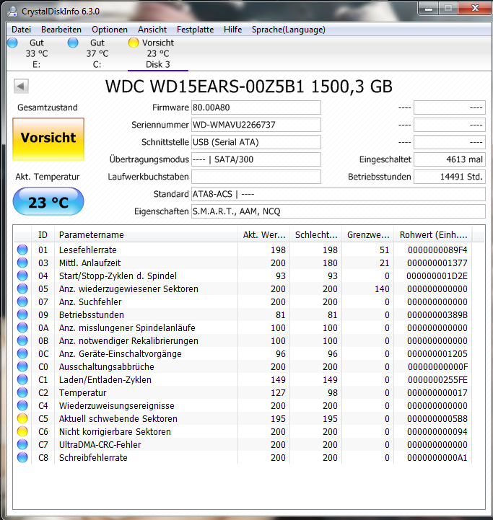Click the status dot in row ID 09
Viewport: 493px width, 520px height.
[x=22, y=314]
